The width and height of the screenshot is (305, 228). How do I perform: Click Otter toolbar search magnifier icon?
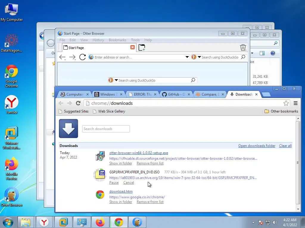[243, 57]
